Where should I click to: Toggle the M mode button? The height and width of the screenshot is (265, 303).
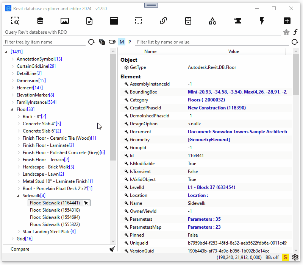click(x=122, y=42)
